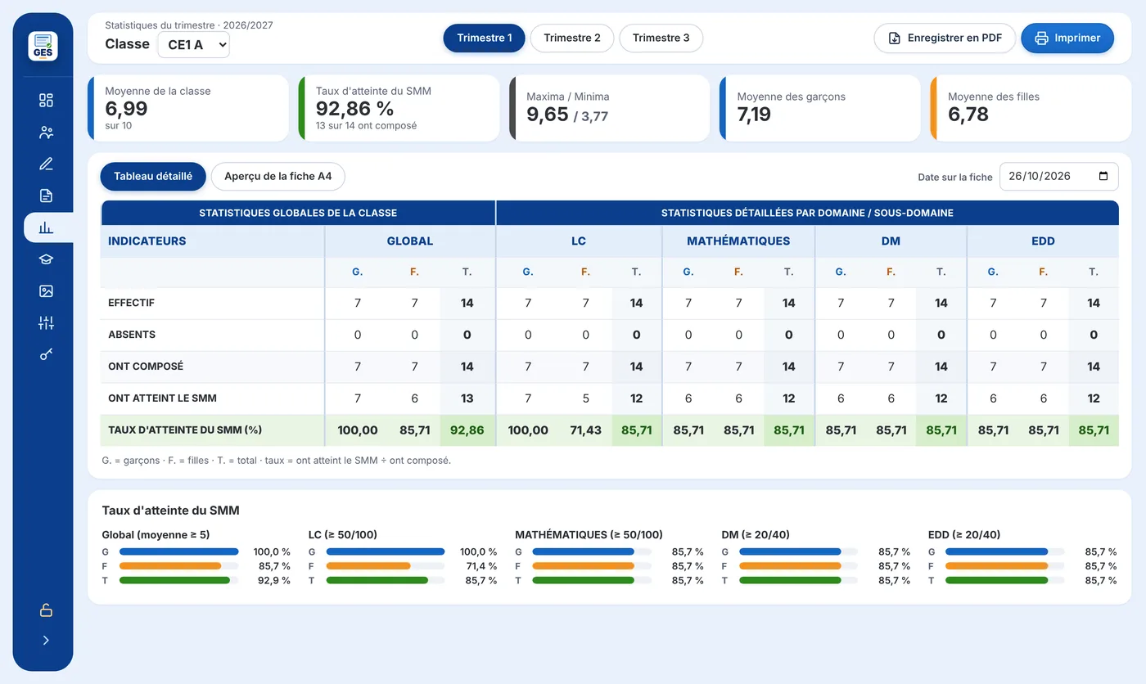Click the Maxima / Minima card

click(610, 108)
